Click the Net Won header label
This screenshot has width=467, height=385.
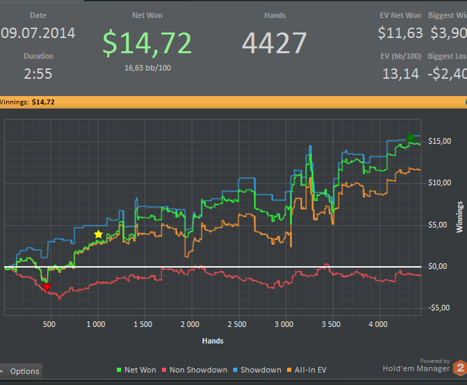tap(147, 15)
